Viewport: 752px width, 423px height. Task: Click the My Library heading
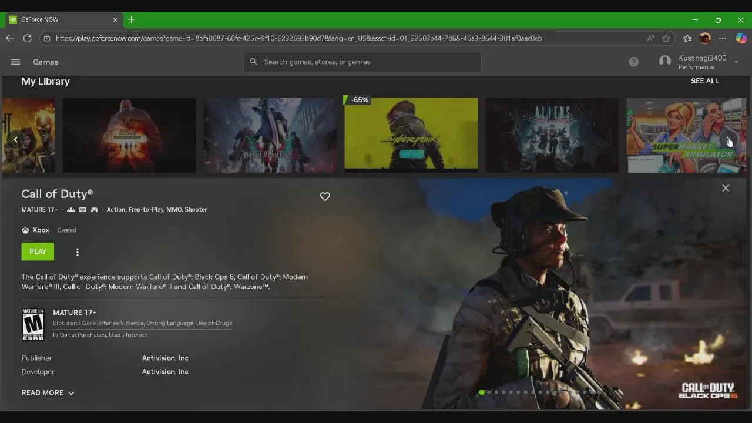tap(46, 82)
